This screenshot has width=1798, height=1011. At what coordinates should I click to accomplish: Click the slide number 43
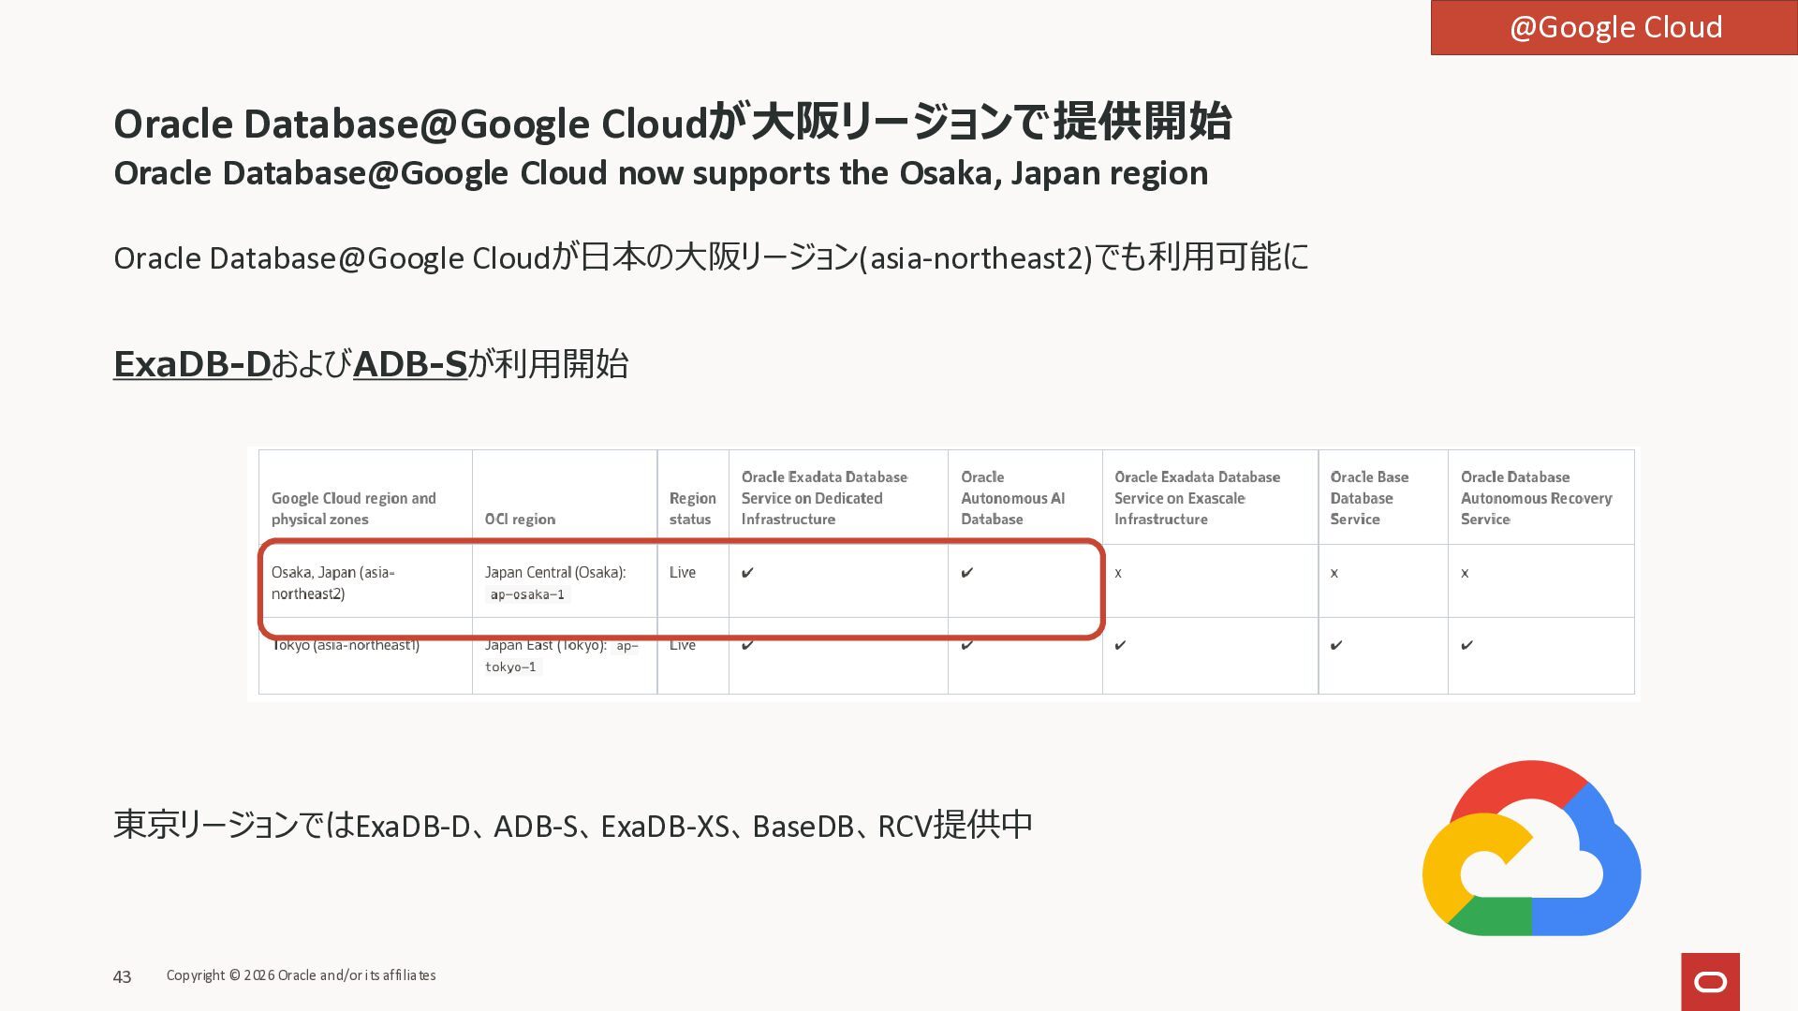[122, 976]
